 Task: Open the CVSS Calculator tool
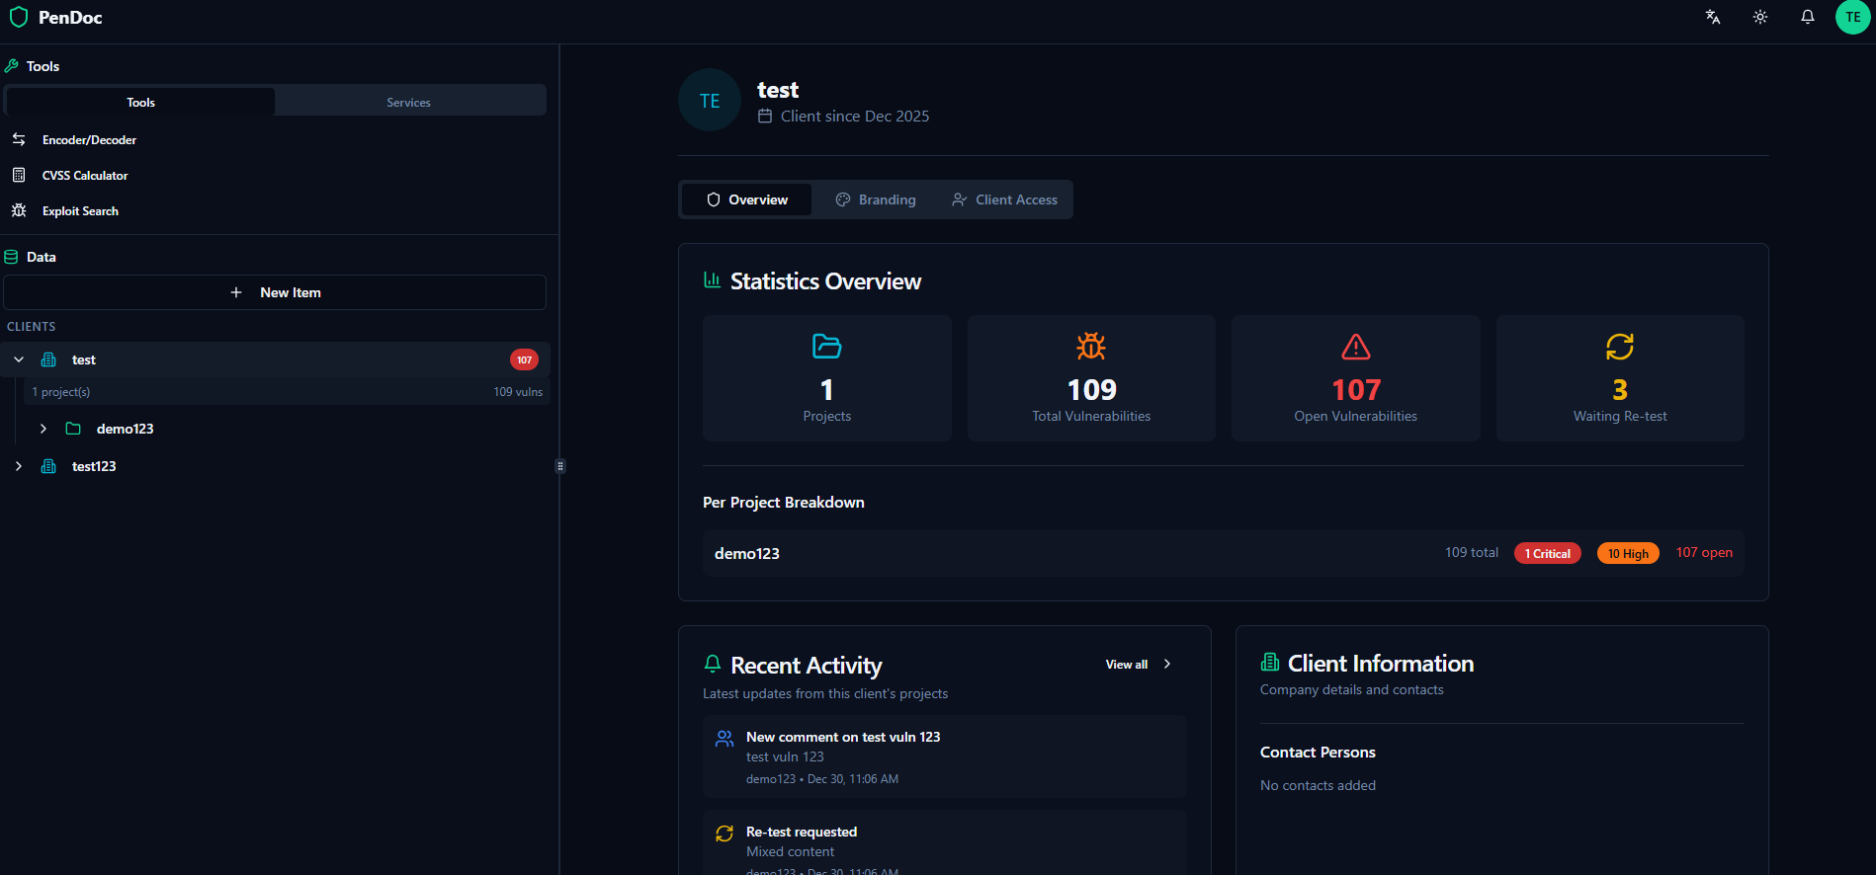[x=85, y=176]
